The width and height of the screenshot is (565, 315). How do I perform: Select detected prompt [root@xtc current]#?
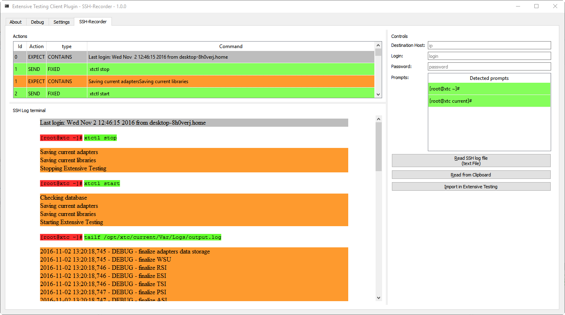click(489, 101)
